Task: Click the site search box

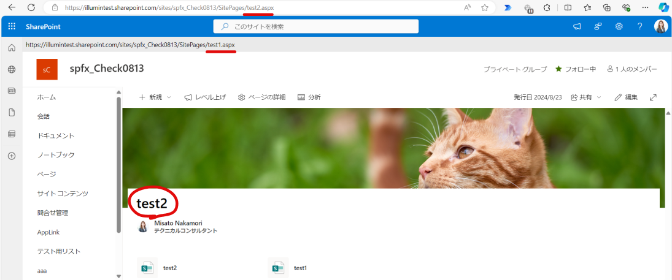Action: coord(316,26)
